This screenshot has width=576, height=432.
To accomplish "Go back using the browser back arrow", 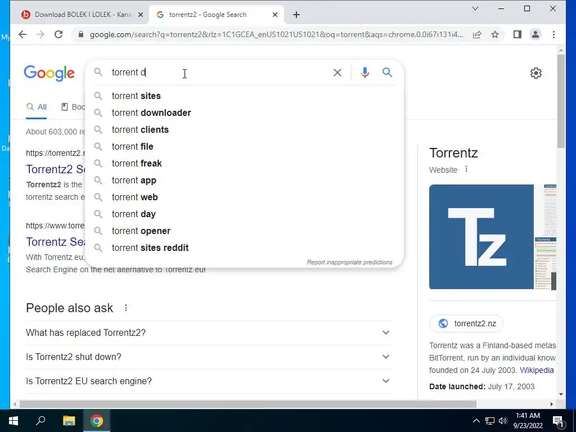I will click(x=22, y=34).
